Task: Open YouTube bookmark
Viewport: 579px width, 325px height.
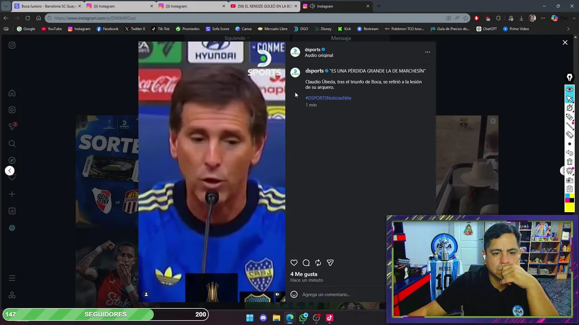Action: coord(52,29)
